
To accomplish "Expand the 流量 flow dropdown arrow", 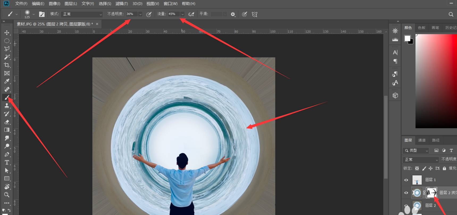I will pyautogui.click(x=182, y=14).
